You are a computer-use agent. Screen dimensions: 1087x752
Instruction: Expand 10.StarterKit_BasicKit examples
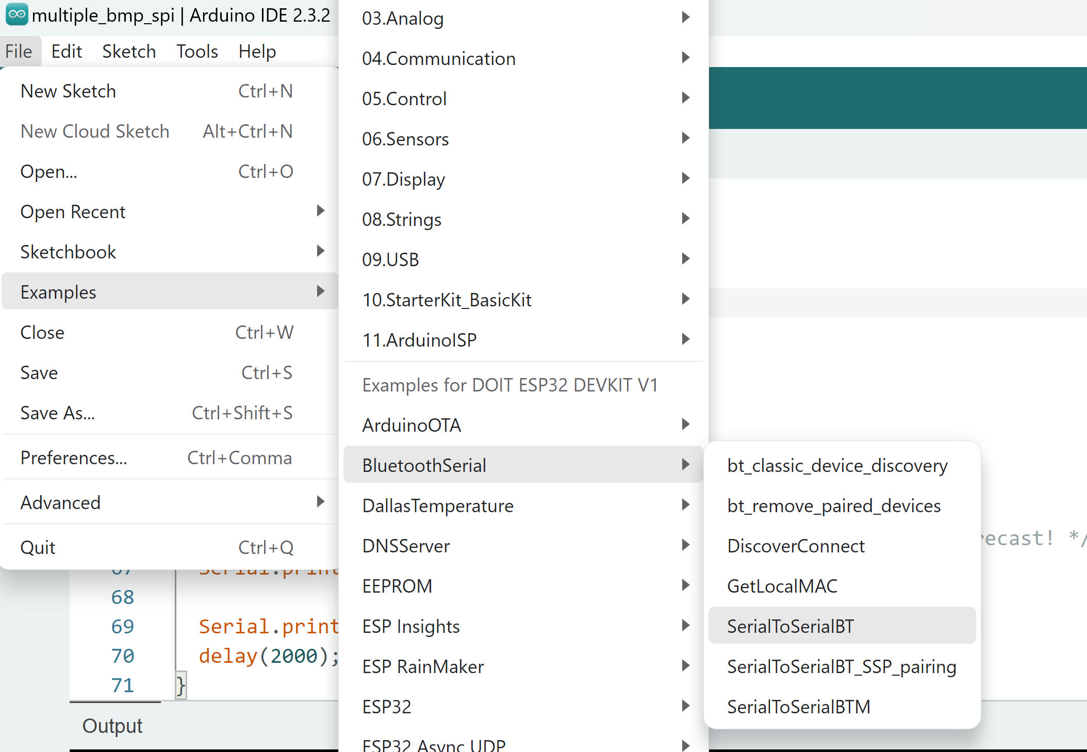[523, 300]
